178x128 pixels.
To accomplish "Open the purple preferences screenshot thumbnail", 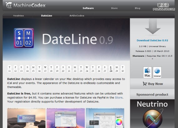I will (66, 118).
